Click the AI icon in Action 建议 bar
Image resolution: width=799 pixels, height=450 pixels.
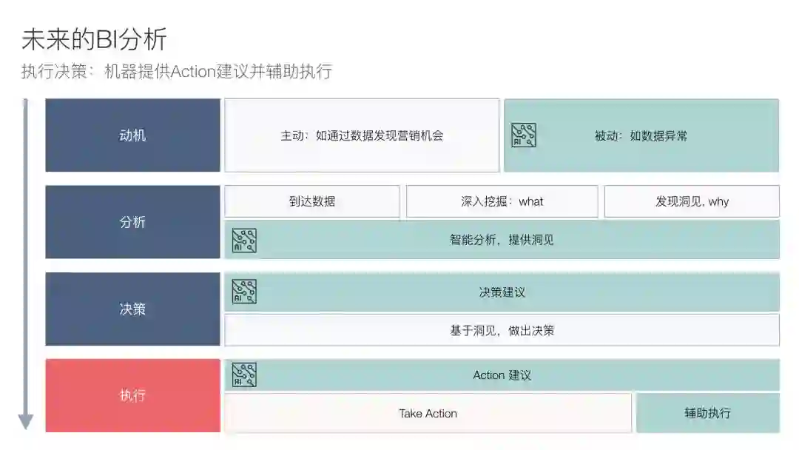click(244, 375)
